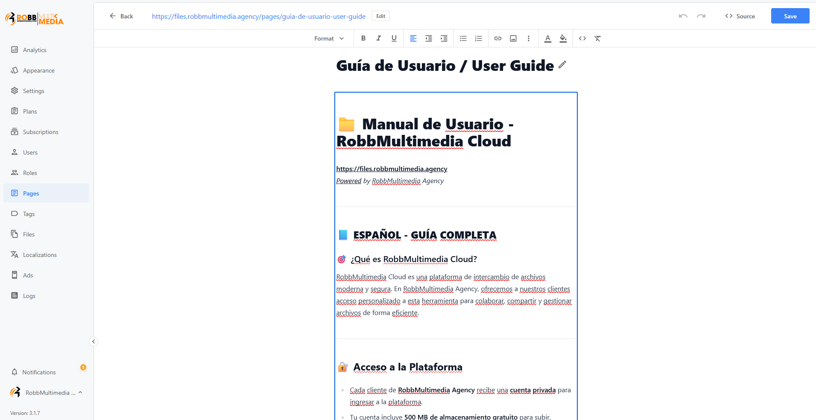Click the Version: 3.1.7 label
The width and height of the screenshot is (816, 420).
[25, 413]
